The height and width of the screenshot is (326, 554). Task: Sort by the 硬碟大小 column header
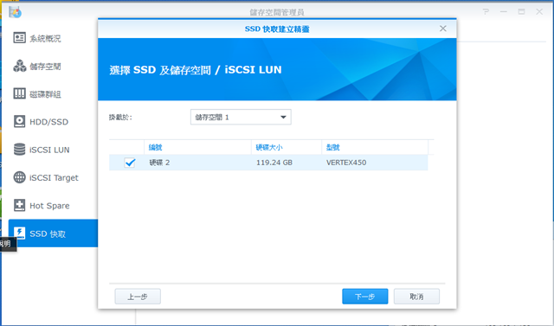tap(287, 148)
